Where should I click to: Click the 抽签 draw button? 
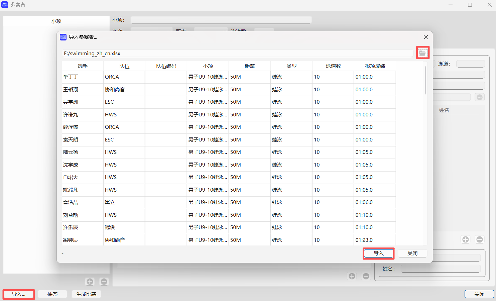pos(52,294)
